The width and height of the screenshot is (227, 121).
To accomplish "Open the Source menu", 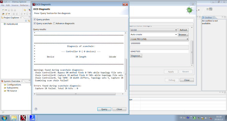I will click(15, 5).
